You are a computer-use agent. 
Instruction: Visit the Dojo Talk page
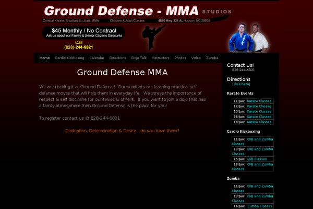139,58
